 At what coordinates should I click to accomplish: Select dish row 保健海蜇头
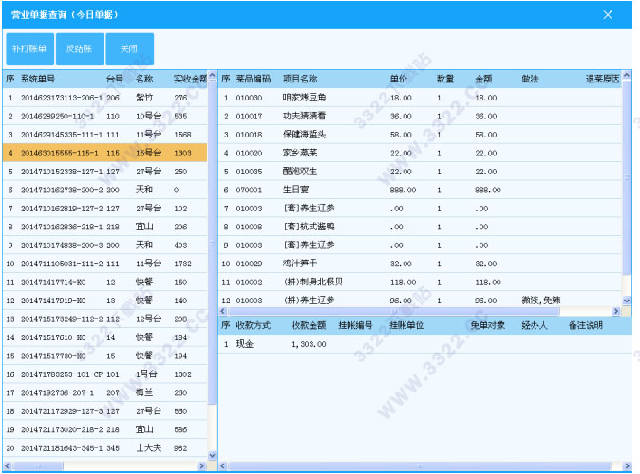pos(421,135)
